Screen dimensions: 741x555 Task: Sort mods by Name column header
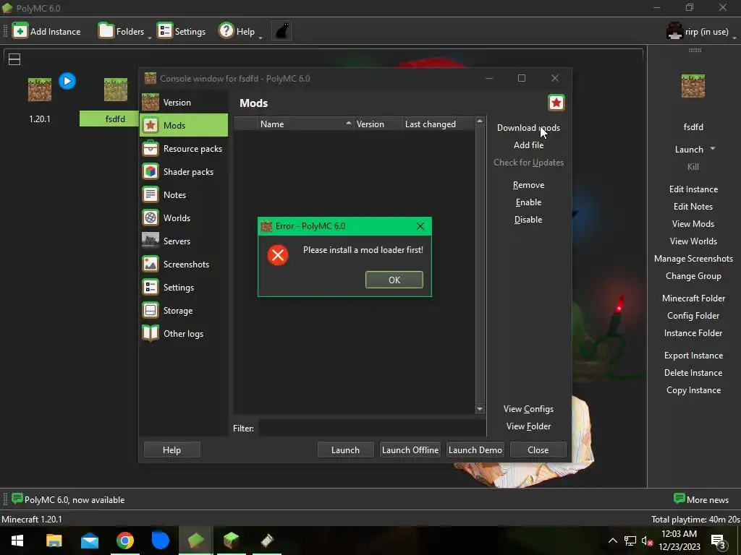(x=306, y=124)
